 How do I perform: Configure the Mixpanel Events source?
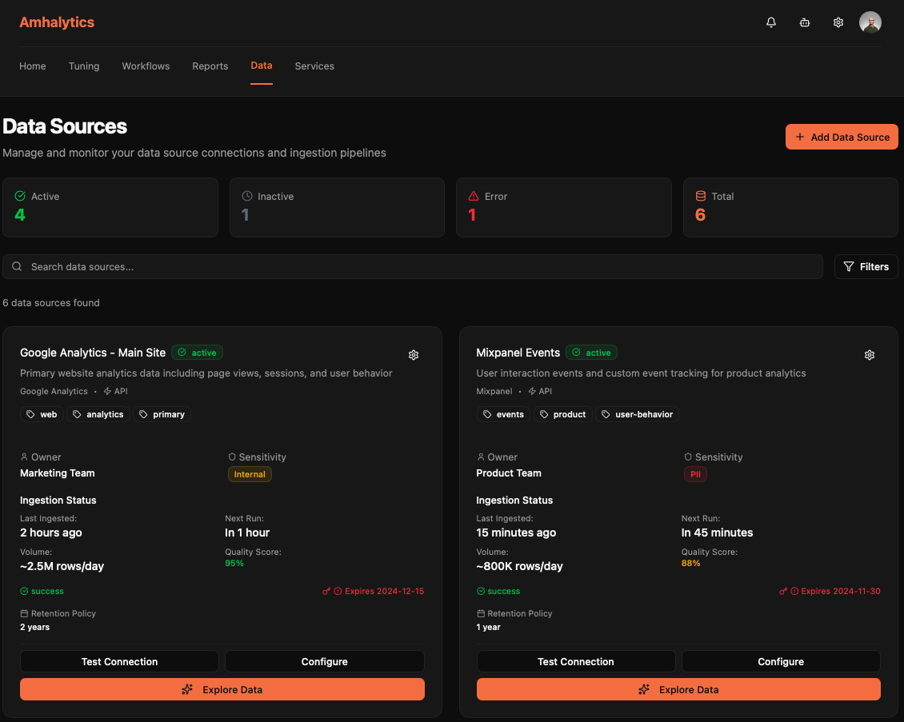point(780,661)
